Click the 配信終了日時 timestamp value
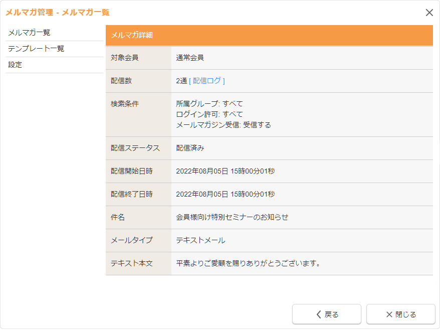The height and width of the screenshot is (330, 440). pos(225,194)
